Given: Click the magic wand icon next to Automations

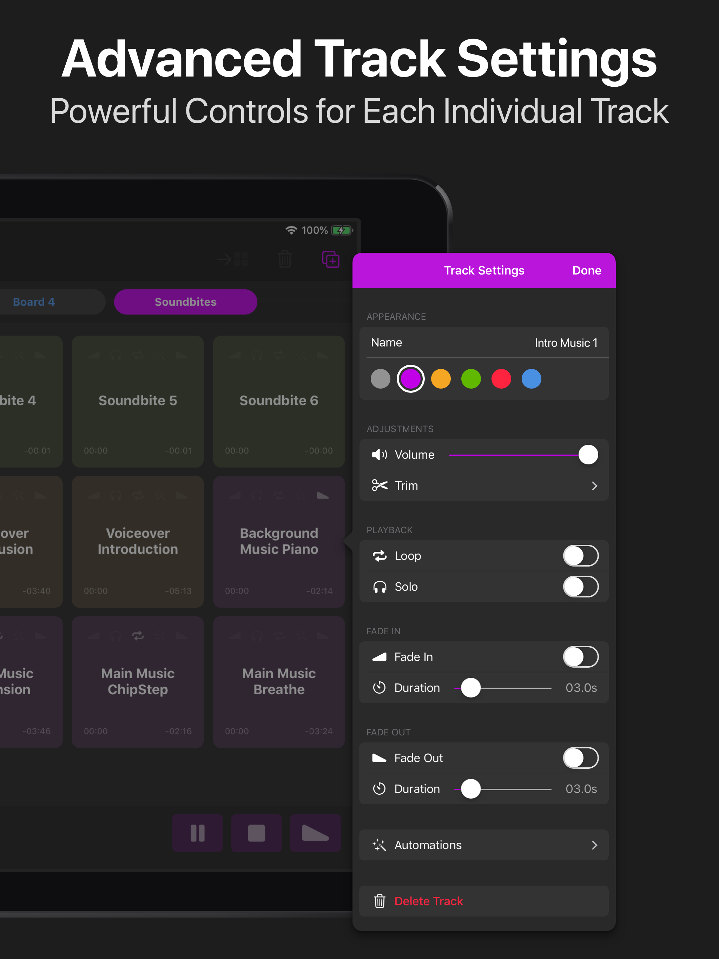Looking at the screenshot, I should tap(379, 845).
